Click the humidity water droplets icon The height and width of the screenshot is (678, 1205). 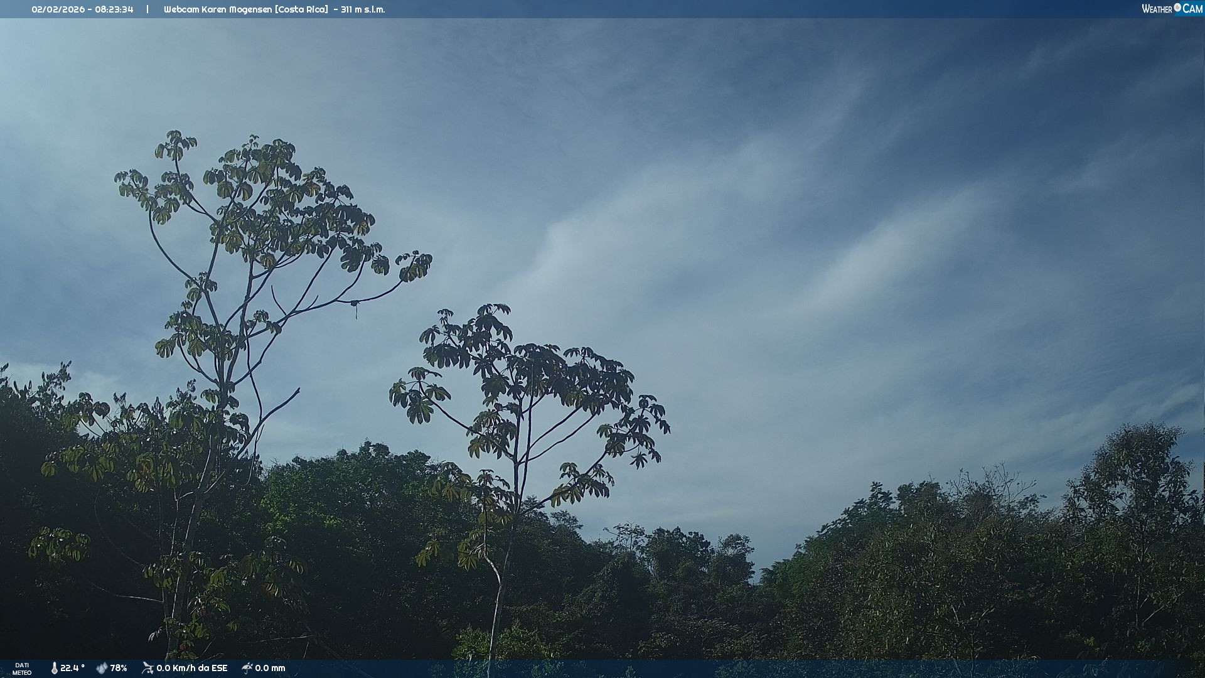click(102, 668)
